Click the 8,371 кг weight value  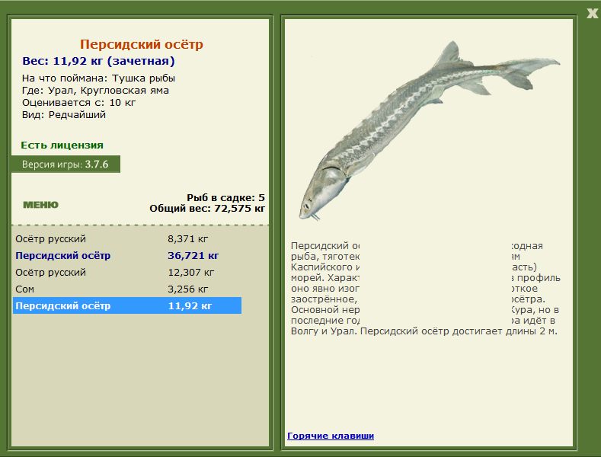tap(188, 239)
